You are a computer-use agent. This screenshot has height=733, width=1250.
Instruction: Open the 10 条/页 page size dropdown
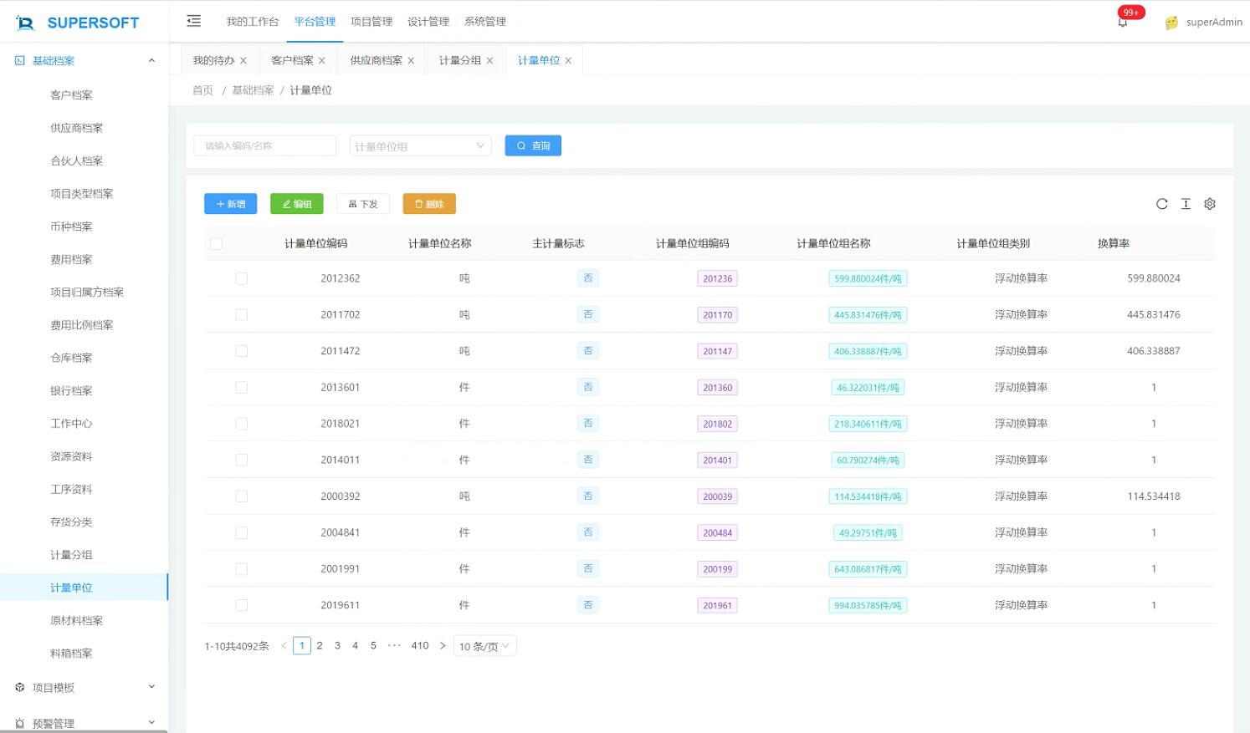[484, 646]
